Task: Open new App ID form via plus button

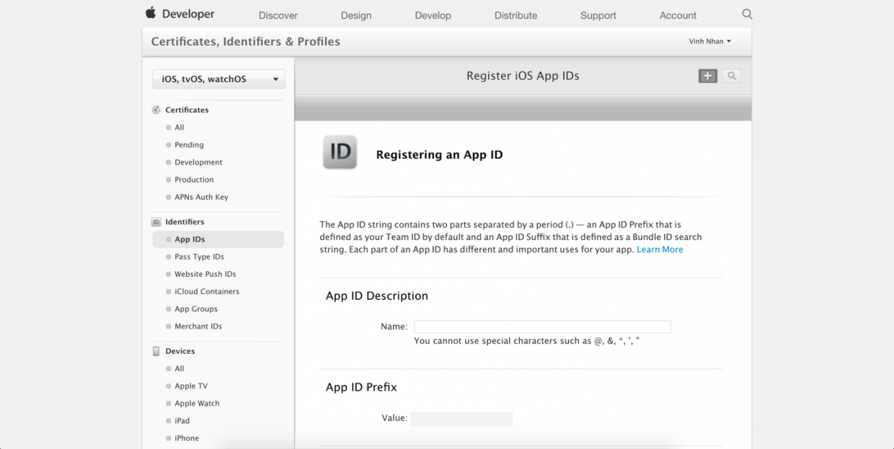Action: coord(707,76)
